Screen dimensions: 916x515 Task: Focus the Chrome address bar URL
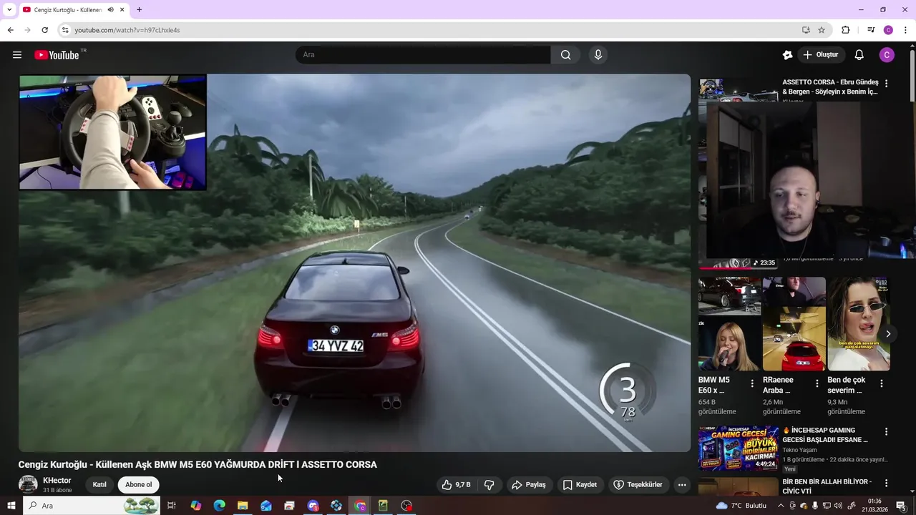(x=127, y=30)
